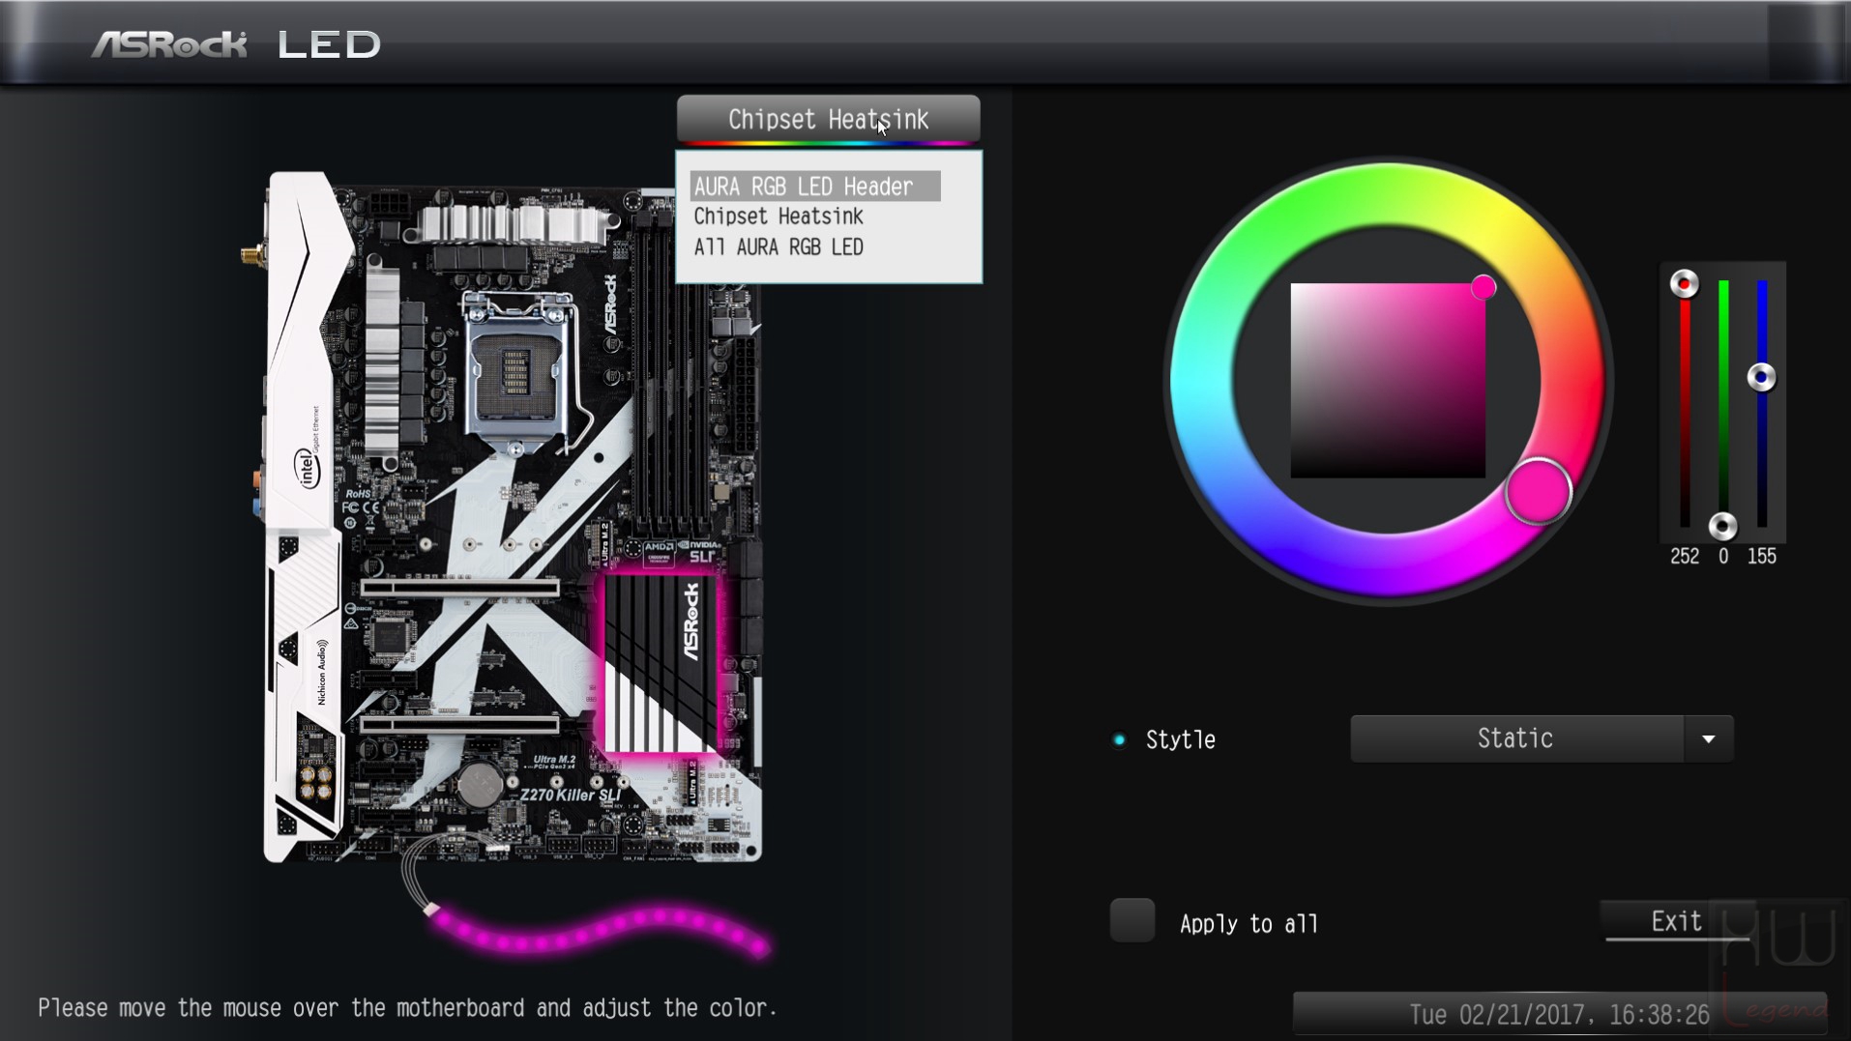1851x1041 pixels.
Task: Open the Chipset Heatsink zone selector
Action: pos(828,120)
